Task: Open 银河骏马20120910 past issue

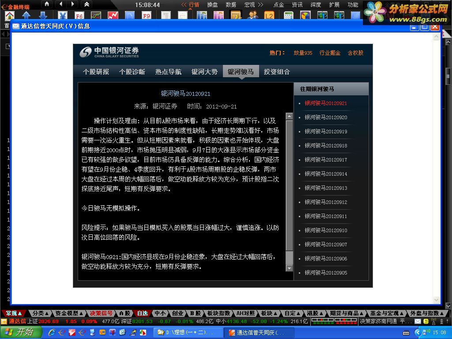Action: 326,230
